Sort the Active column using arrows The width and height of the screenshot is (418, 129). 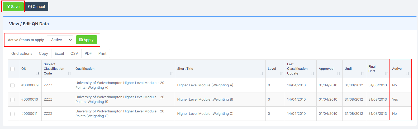tap(408, 73)
